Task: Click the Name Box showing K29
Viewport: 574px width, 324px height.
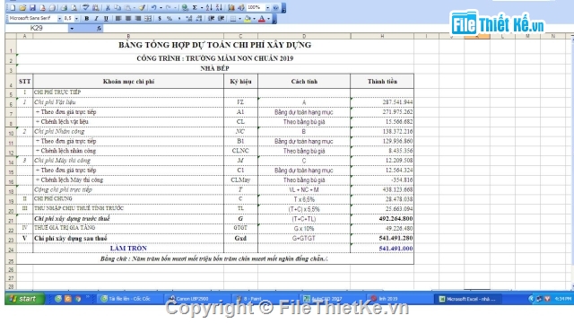Action: [37, 28]
